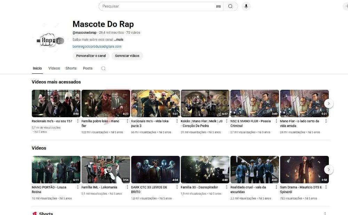Play thumbnail of Mano Fler - o lado certo

[304, 103]
